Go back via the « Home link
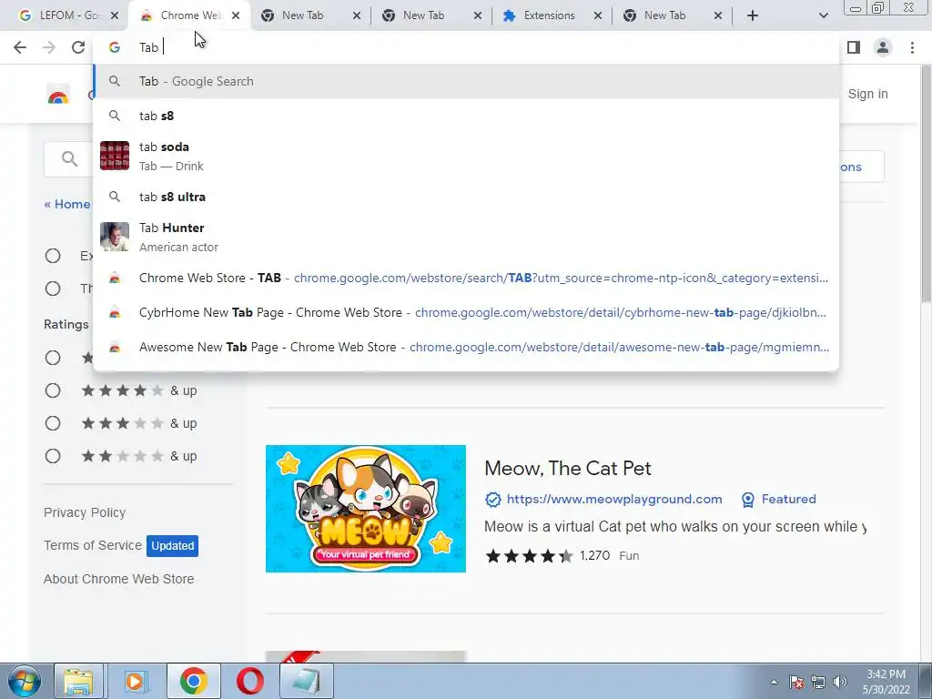Viewport: 932px width, 699px height. click(x=67, y=205)
